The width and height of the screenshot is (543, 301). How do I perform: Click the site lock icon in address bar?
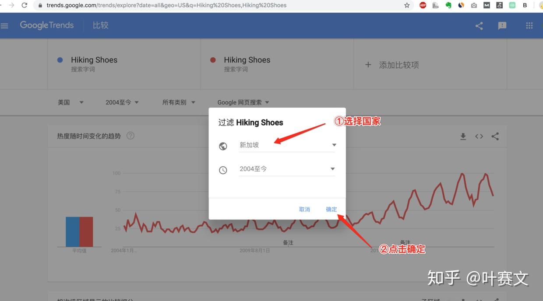tap(40, 5)
